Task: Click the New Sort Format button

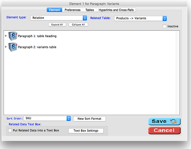Action: [90, 119]
